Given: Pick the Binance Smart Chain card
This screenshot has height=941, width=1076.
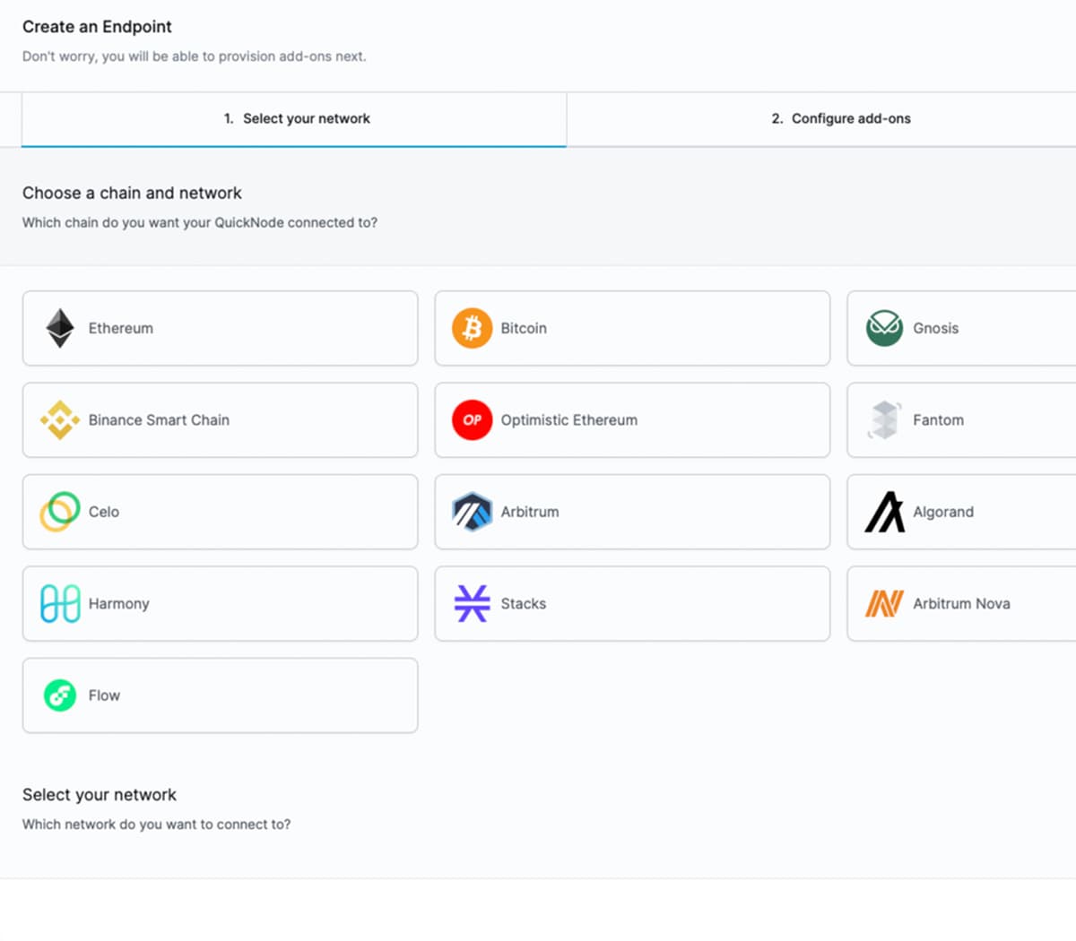Looking at the screenshot, I should 221,419.
